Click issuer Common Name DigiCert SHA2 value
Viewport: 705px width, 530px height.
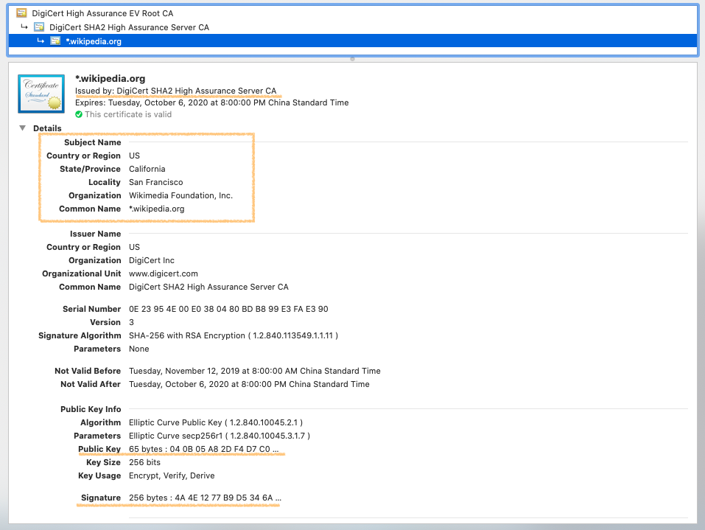tap(208, 287)
